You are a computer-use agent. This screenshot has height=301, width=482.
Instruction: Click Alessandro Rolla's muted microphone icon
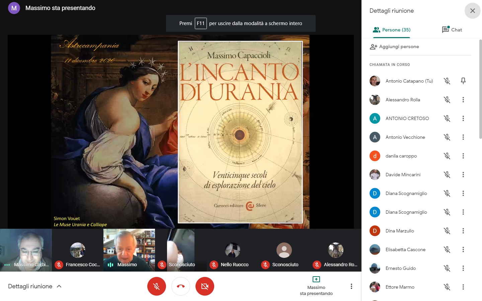tap(447, 100)
